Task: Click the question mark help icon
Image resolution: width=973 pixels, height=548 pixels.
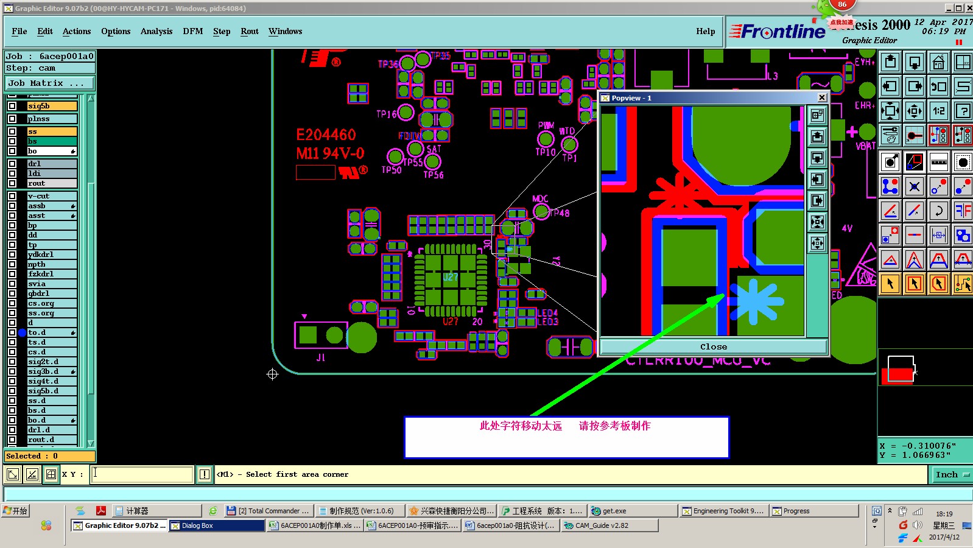Action: pos(963,111)
